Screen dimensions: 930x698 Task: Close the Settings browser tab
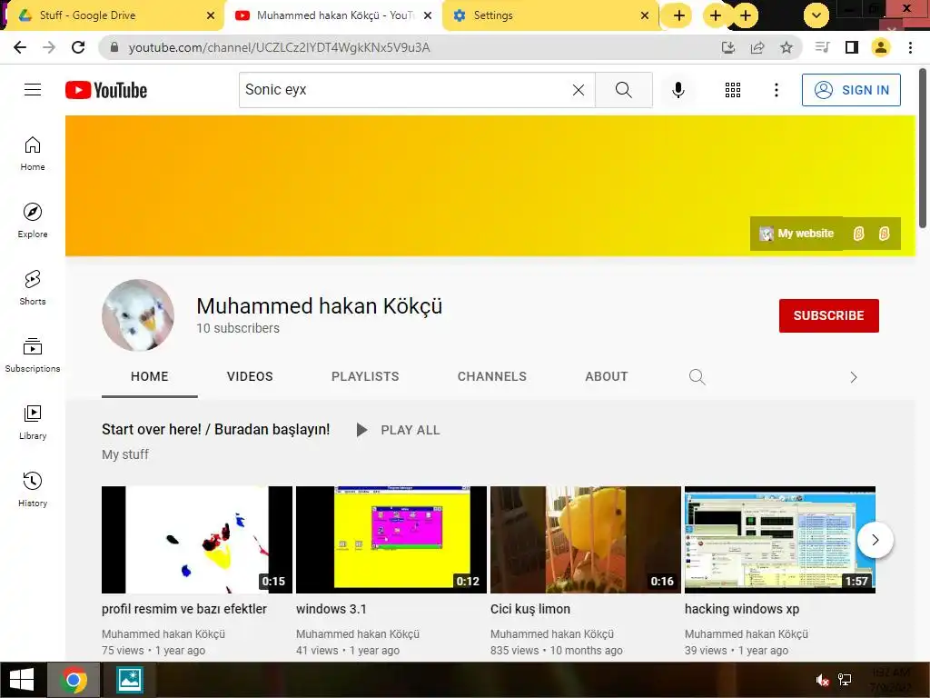[x=645, y=15]
